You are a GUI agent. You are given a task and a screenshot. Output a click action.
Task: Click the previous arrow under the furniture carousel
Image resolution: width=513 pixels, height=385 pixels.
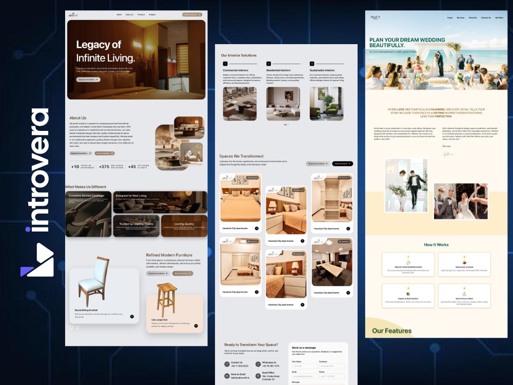(x=72, y=328)
